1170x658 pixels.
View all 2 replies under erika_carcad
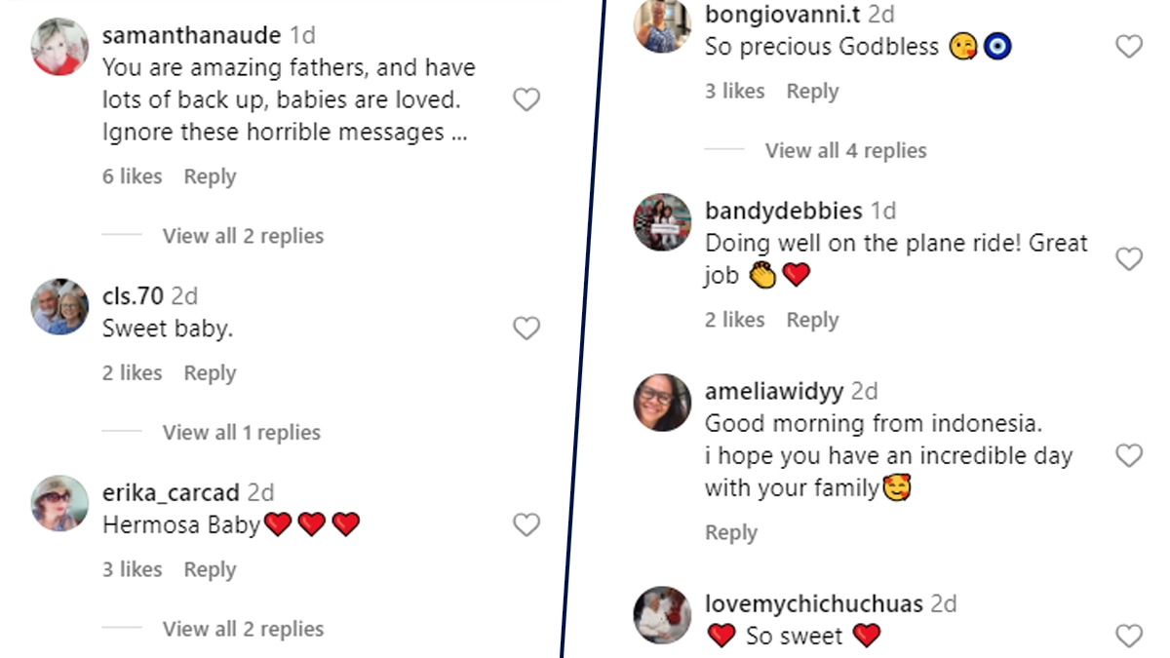243,630
